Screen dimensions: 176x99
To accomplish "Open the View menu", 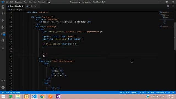I will coord(26,2).
